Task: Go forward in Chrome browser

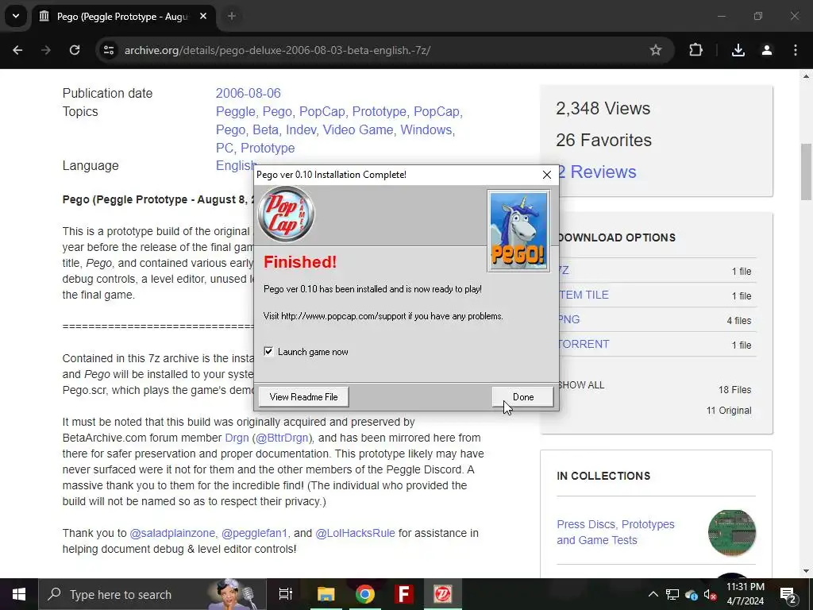Action: (46, 50)
